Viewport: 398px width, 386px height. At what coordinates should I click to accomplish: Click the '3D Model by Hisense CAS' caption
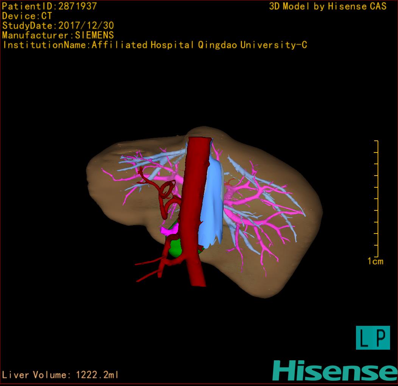tap(328, 6)
